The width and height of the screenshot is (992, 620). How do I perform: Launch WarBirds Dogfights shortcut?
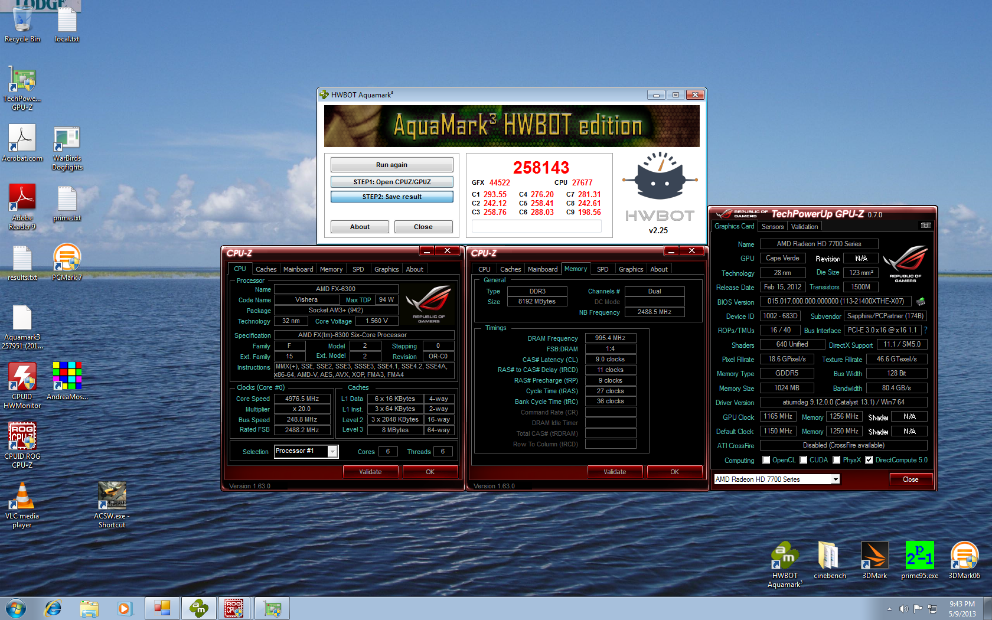pos(67,148)
